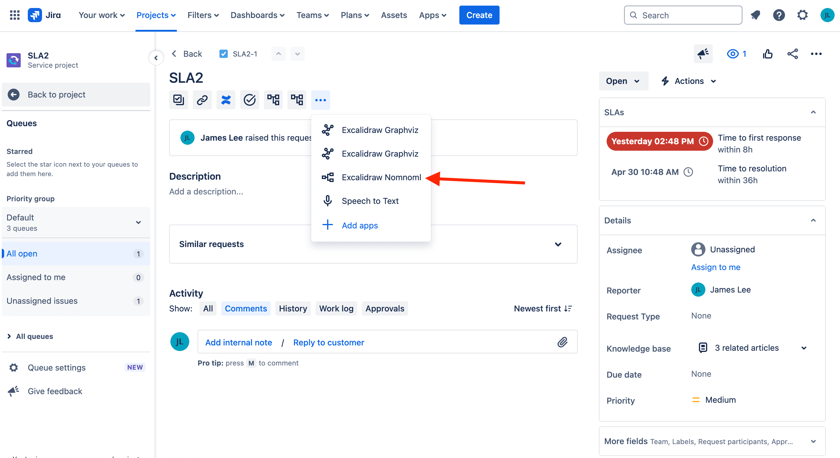Screen dimensions: 840x458
Task: Click the Queue settings gear icon
Action: [14, 368]
